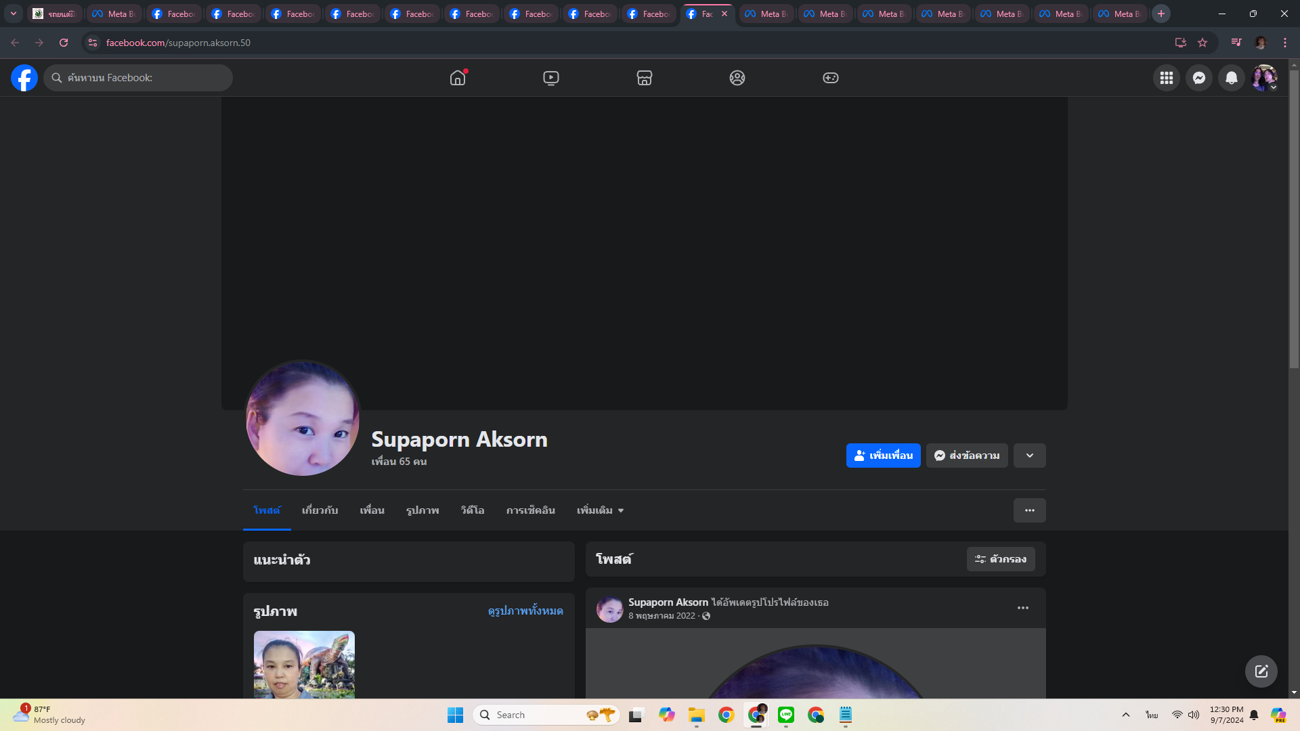The width and height of the screenshot is (1300, 731).
Task: Open the account menu on profile avatar
Action: [x=1263, y=78]
